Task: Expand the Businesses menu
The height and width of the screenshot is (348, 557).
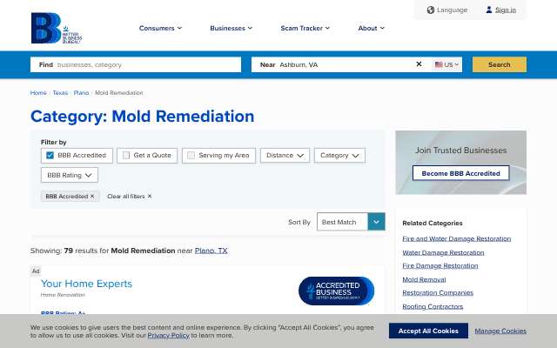Action: tap(231, 28)
